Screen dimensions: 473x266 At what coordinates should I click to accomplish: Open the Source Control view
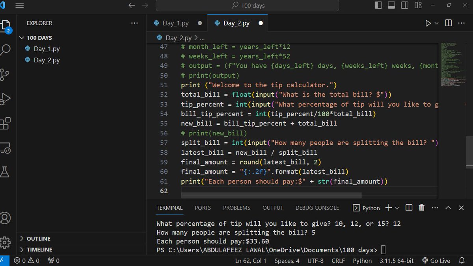point(6,74)
